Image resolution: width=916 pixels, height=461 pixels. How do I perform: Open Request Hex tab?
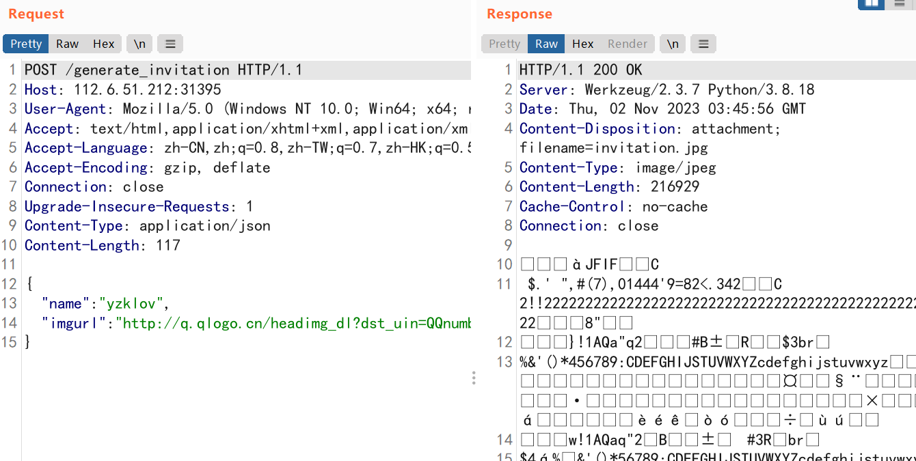pyautogui.click(x=104, y=44)
